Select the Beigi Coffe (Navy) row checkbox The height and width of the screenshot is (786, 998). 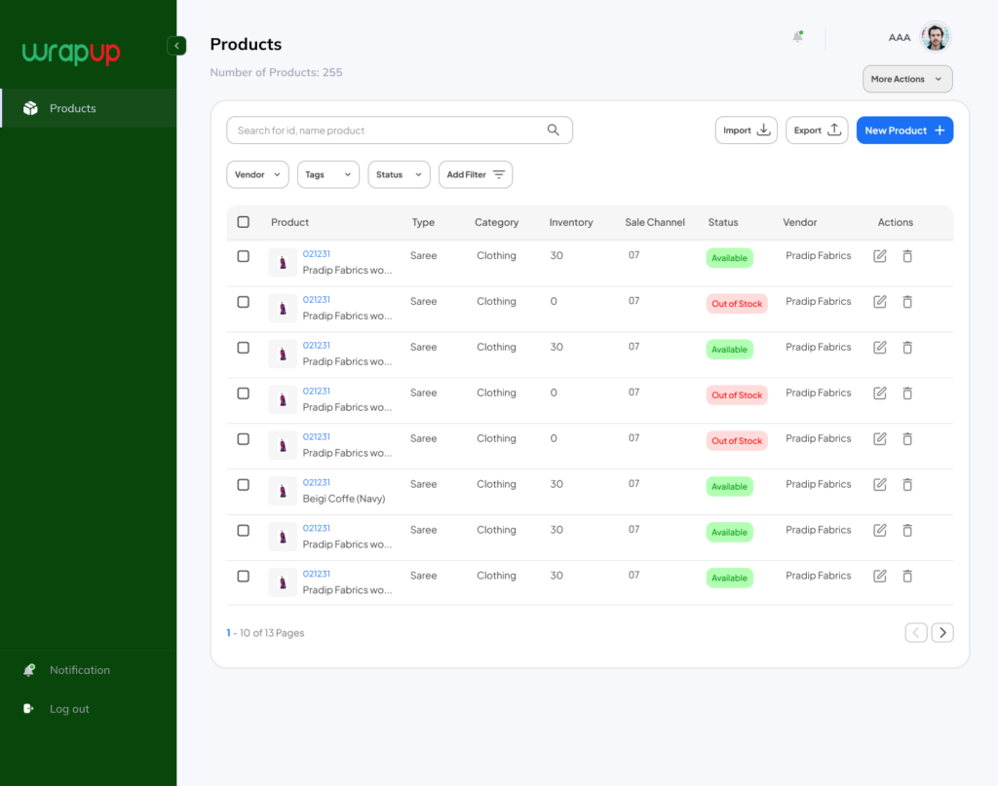pyautogui.click(x=244, y=485)
